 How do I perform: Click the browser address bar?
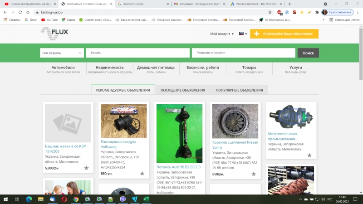pos(153,12)
